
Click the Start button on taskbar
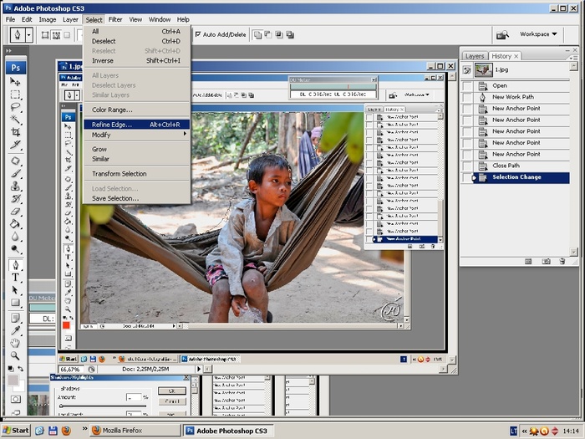[16, 431]
